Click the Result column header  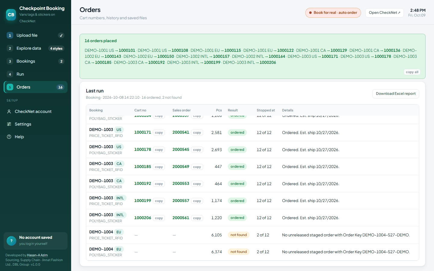tap(233, 110)
